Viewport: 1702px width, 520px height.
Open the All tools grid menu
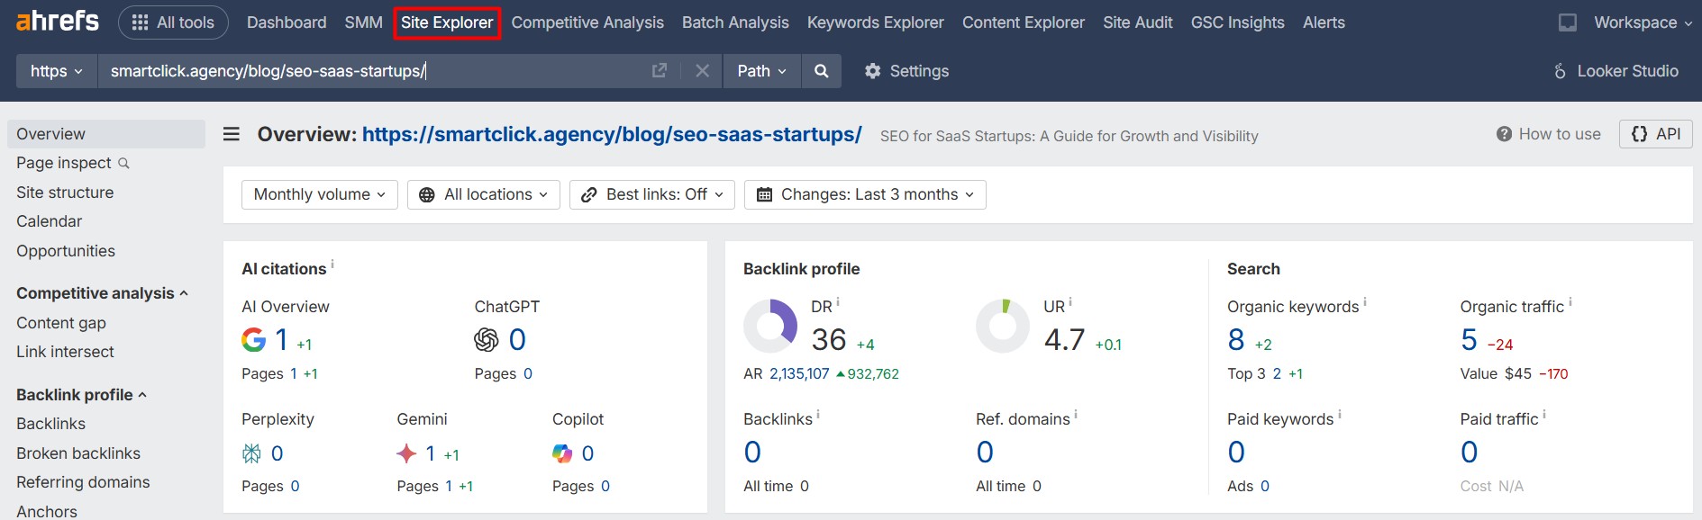pos(173,22)
